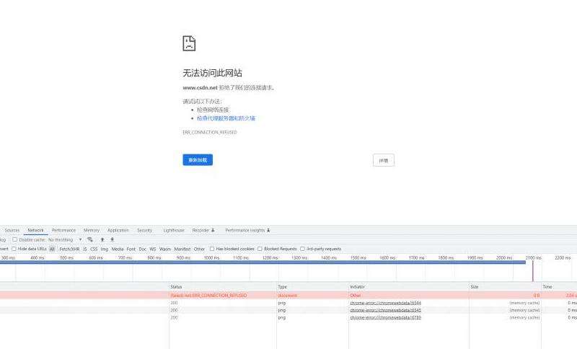The height and width of the screenshot is (349, 577).
Task: Open network conditions icon beside throttling
Action: 89,239
